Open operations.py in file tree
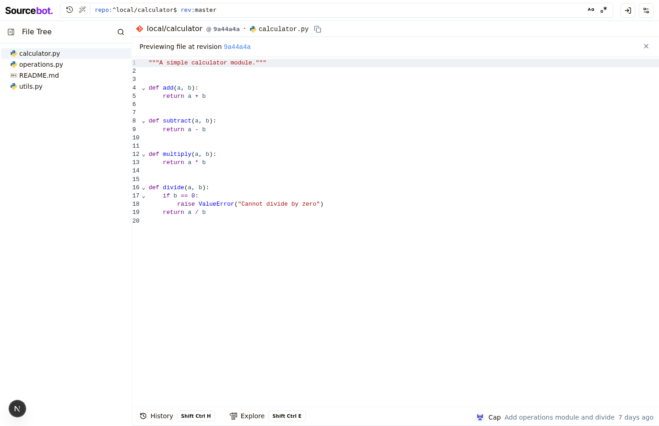 pyautogui.click(x=66, y=64)
